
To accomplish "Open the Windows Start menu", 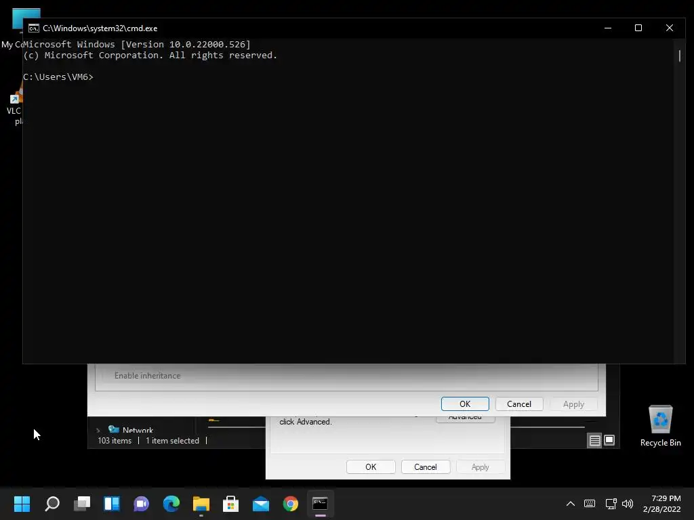I will 22,504.
